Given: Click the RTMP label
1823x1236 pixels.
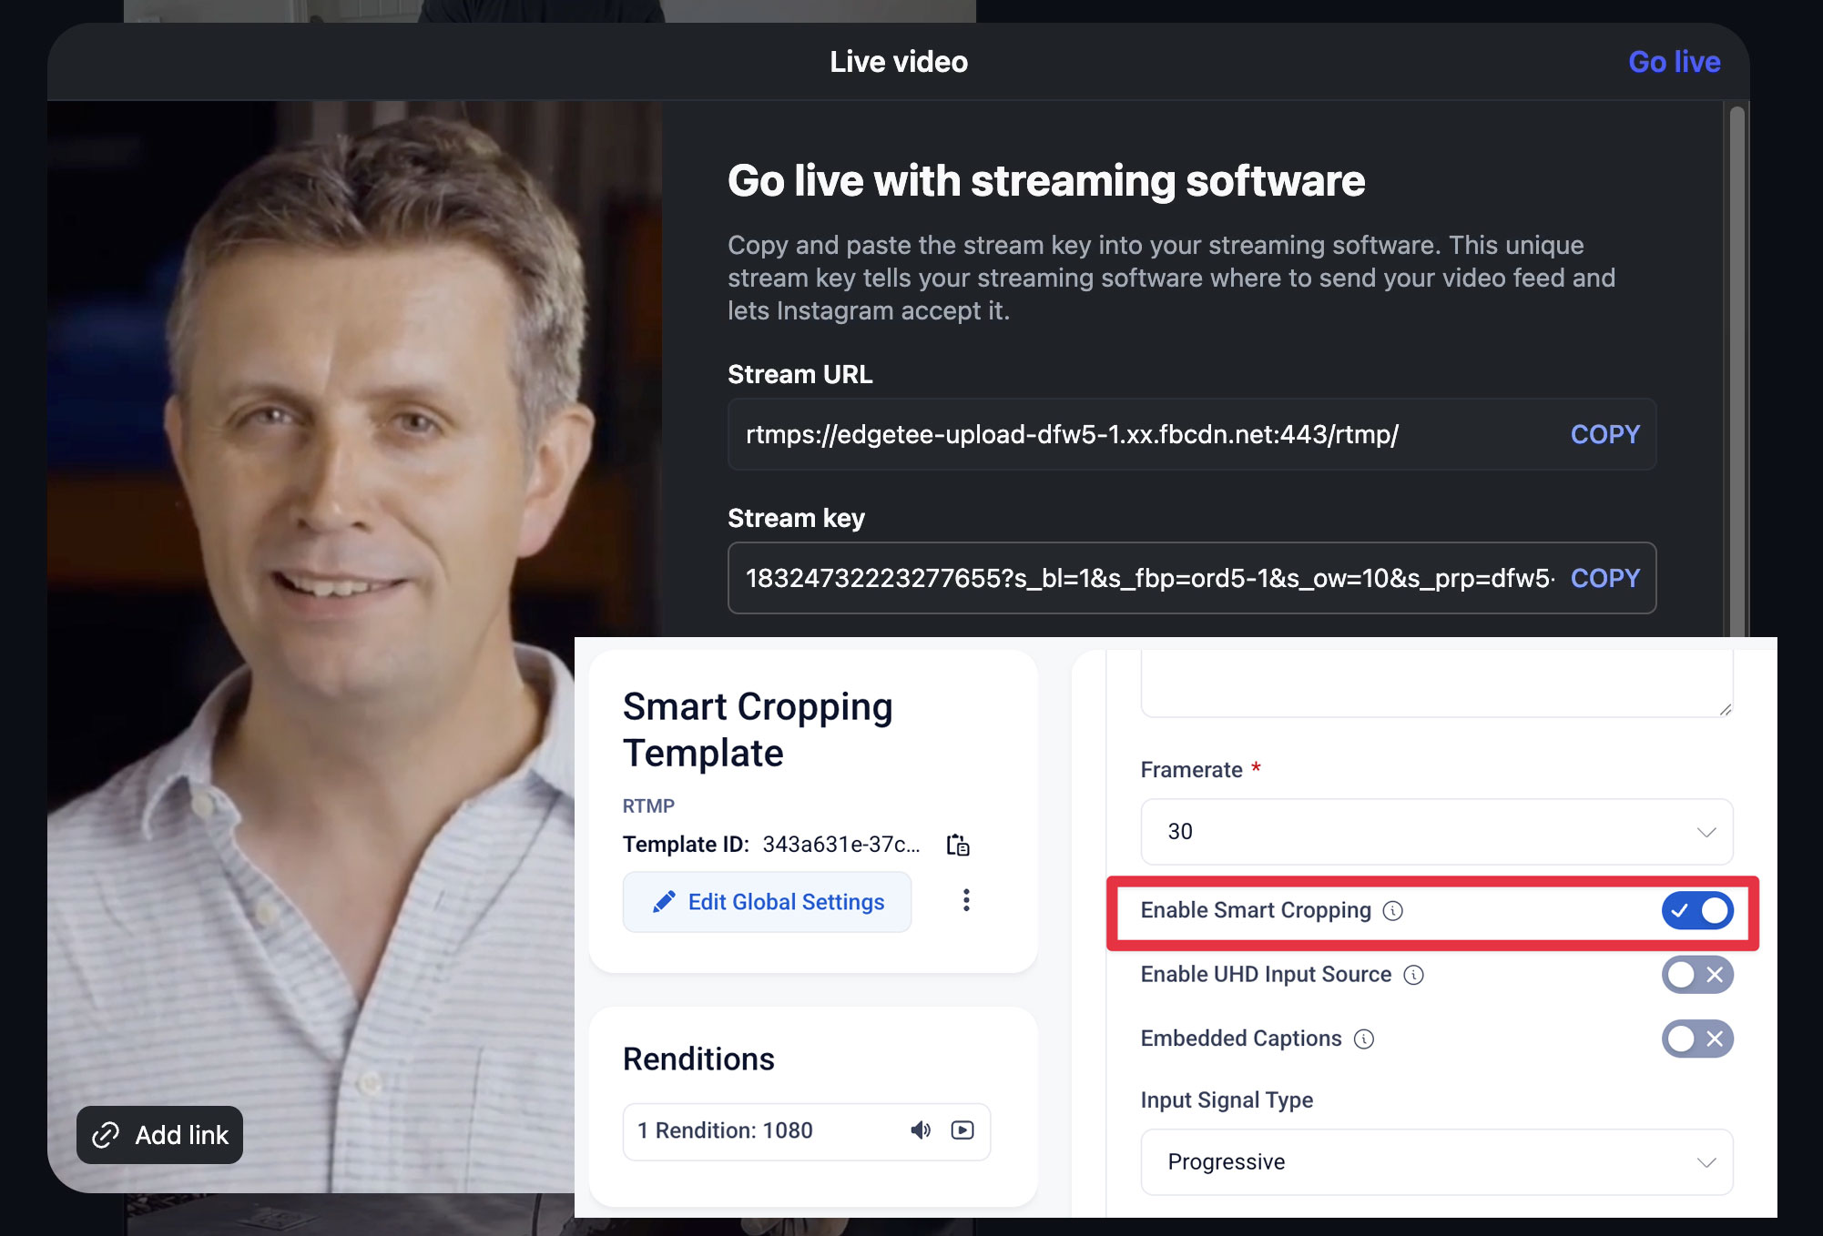Looking at the screenshot, I should (648, 806).
